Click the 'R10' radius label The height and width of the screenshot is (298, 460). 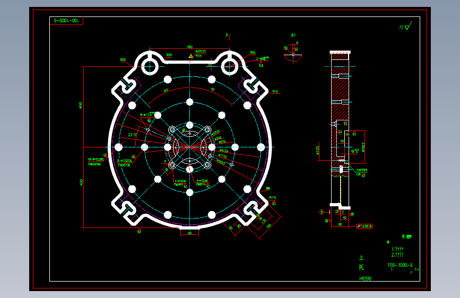tap(275, 92)
